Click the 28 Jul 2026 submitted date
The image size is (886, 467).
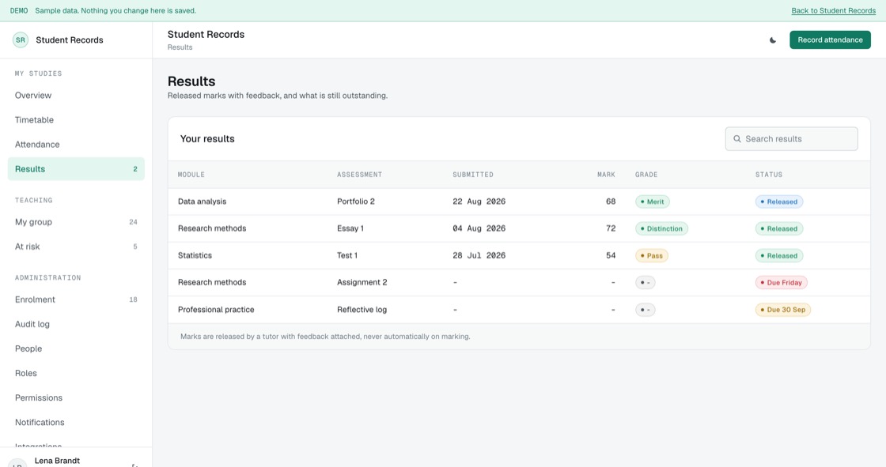479,256
